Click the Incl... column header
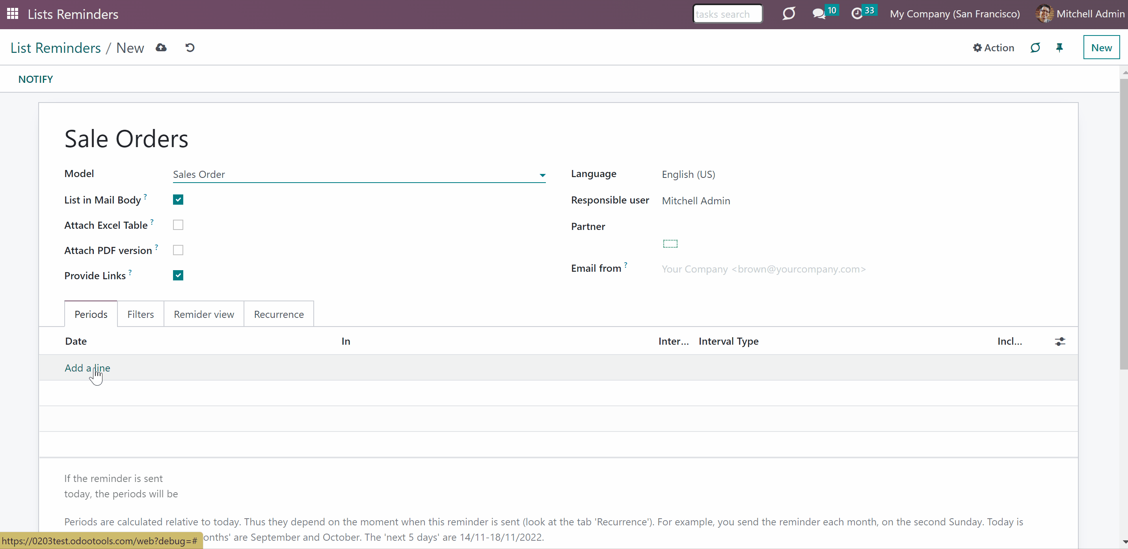This screenshot has width=1128, height=549. click(x=1009, y=341)
